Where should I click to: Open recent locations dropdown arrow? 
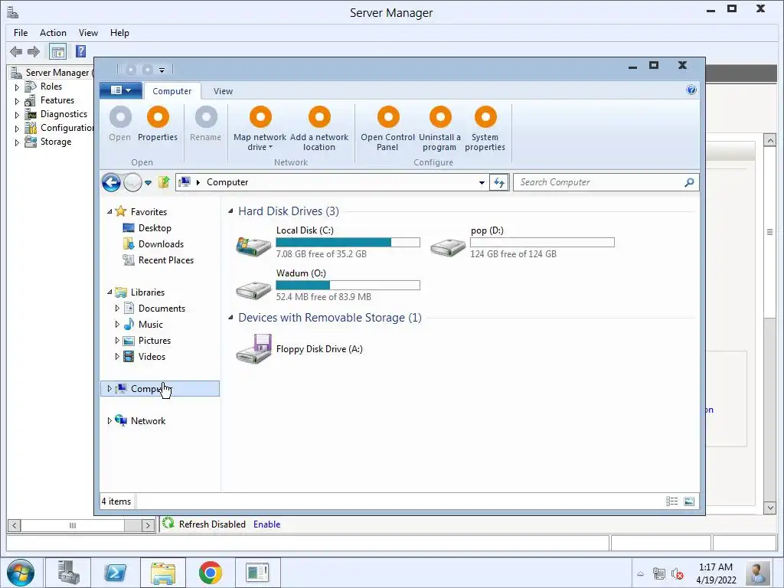(x=148, y=183)
